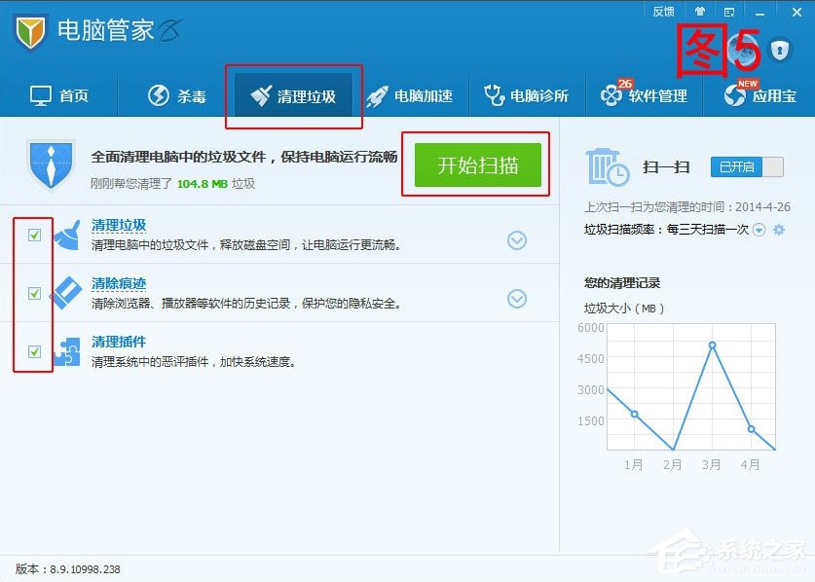This screenshot has width=815, height=582.
Task: Expand the 清理垃圾 details chevron
Action: tap(517, 239)
